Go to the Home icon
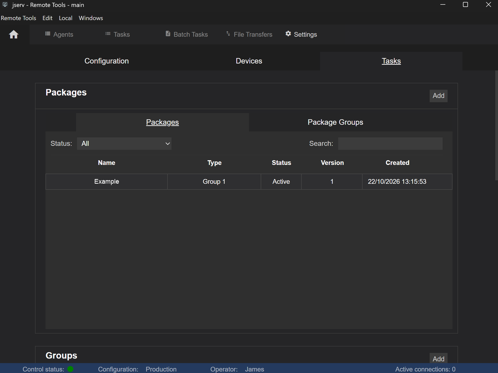 pyautogui.click(x=14, y=34)
